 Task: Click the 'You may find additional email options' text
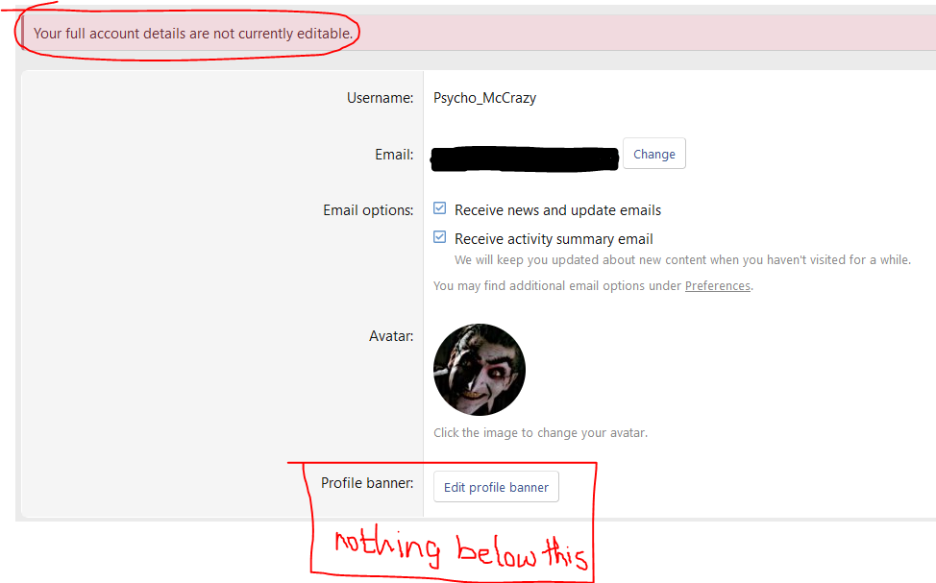(558, 286)
